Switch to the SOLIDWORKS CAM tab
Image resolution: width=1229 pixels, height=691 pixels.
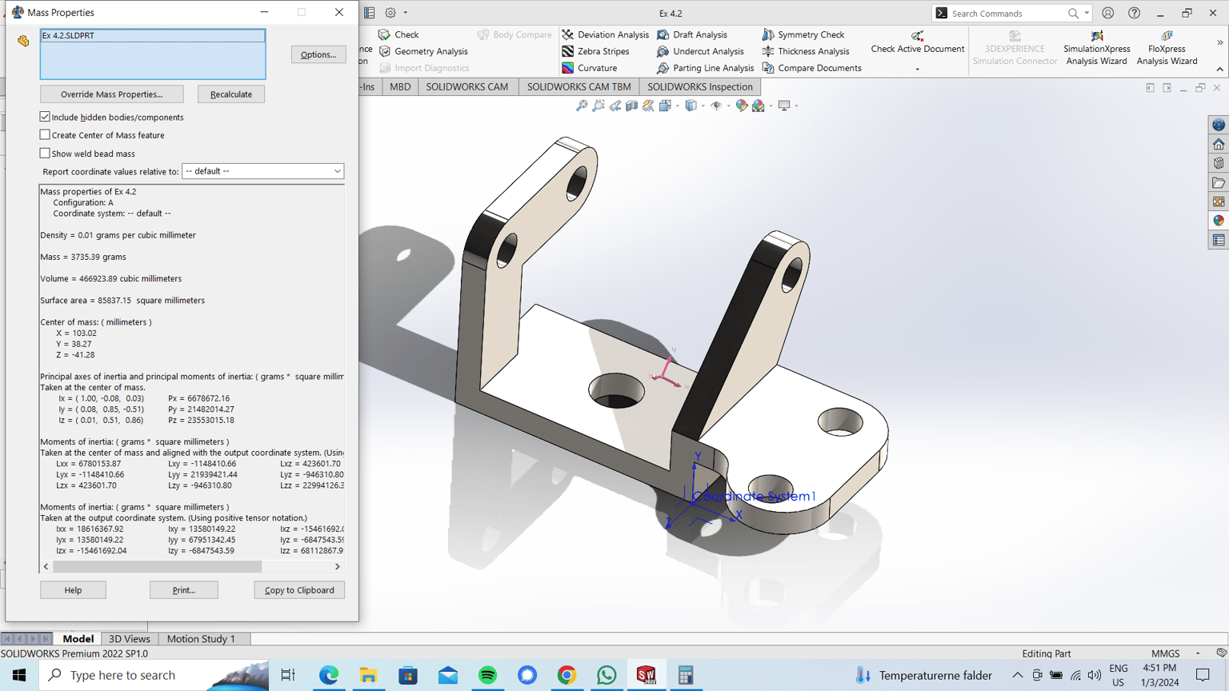point(467,86)
